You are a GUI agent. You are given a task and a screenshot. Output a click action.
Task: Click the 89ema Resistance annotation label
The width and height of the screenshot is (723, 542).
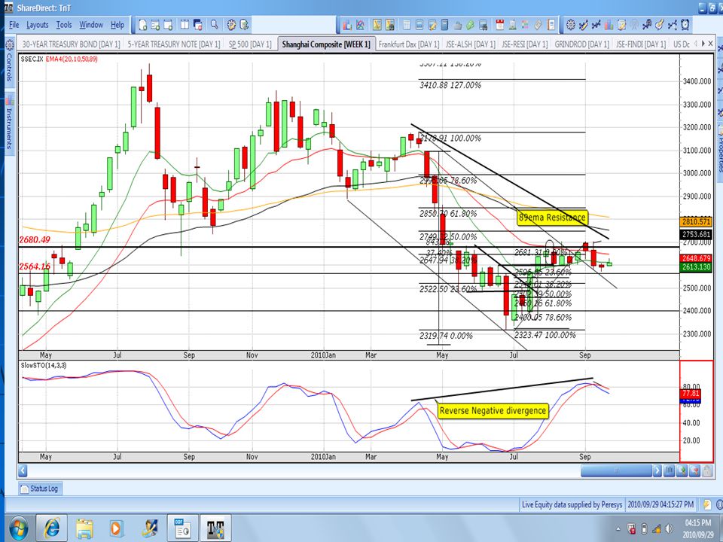(552, 217)
